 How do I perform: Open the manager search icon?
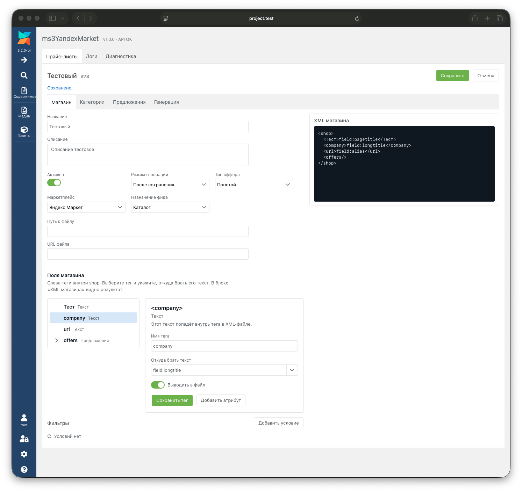coord(24,75)
